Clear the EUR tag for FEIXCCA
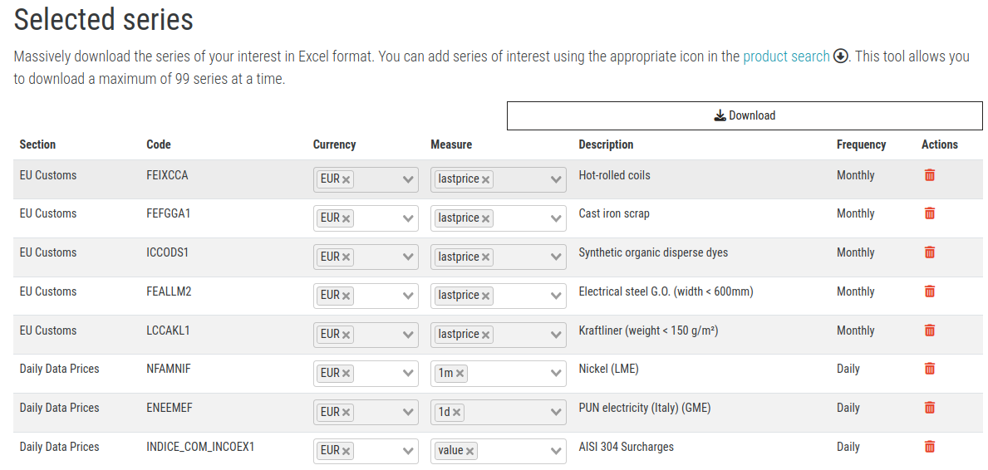Screen dimensions: 988x470 pyautogui.click(x=347, y=179)
